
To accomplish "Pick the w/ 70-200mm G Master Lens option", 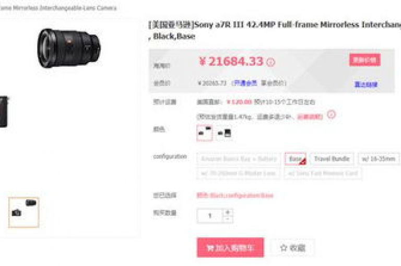I will tap(238, 173).
